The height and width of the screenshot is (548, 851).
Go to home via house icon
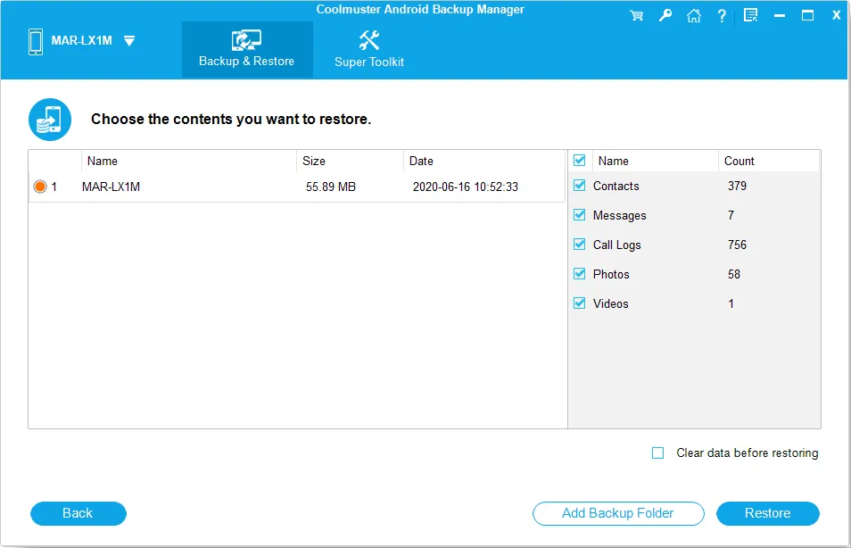(x=694, y=16)
